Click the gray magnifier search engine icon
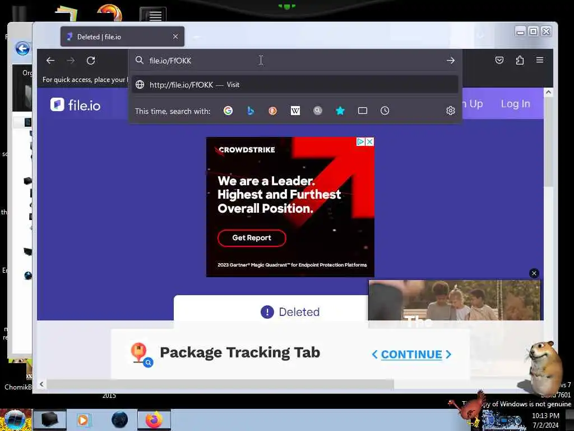The height and width of the screenshot is (431, 574). pos(318,111)
